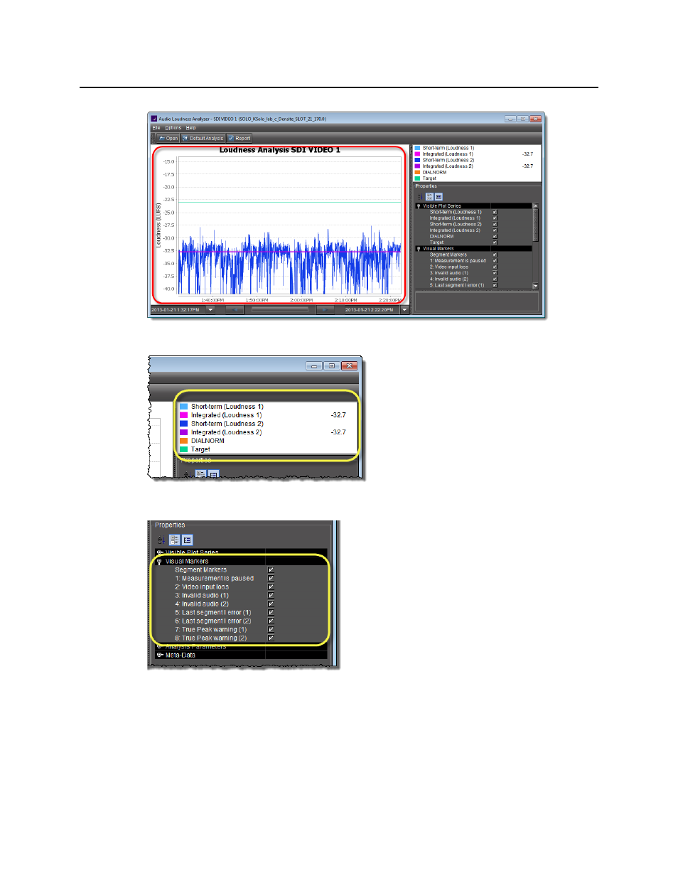Toggle Target checkbox in main window Properties
This screenshot has width=678, height=878.
coord(495,242)
